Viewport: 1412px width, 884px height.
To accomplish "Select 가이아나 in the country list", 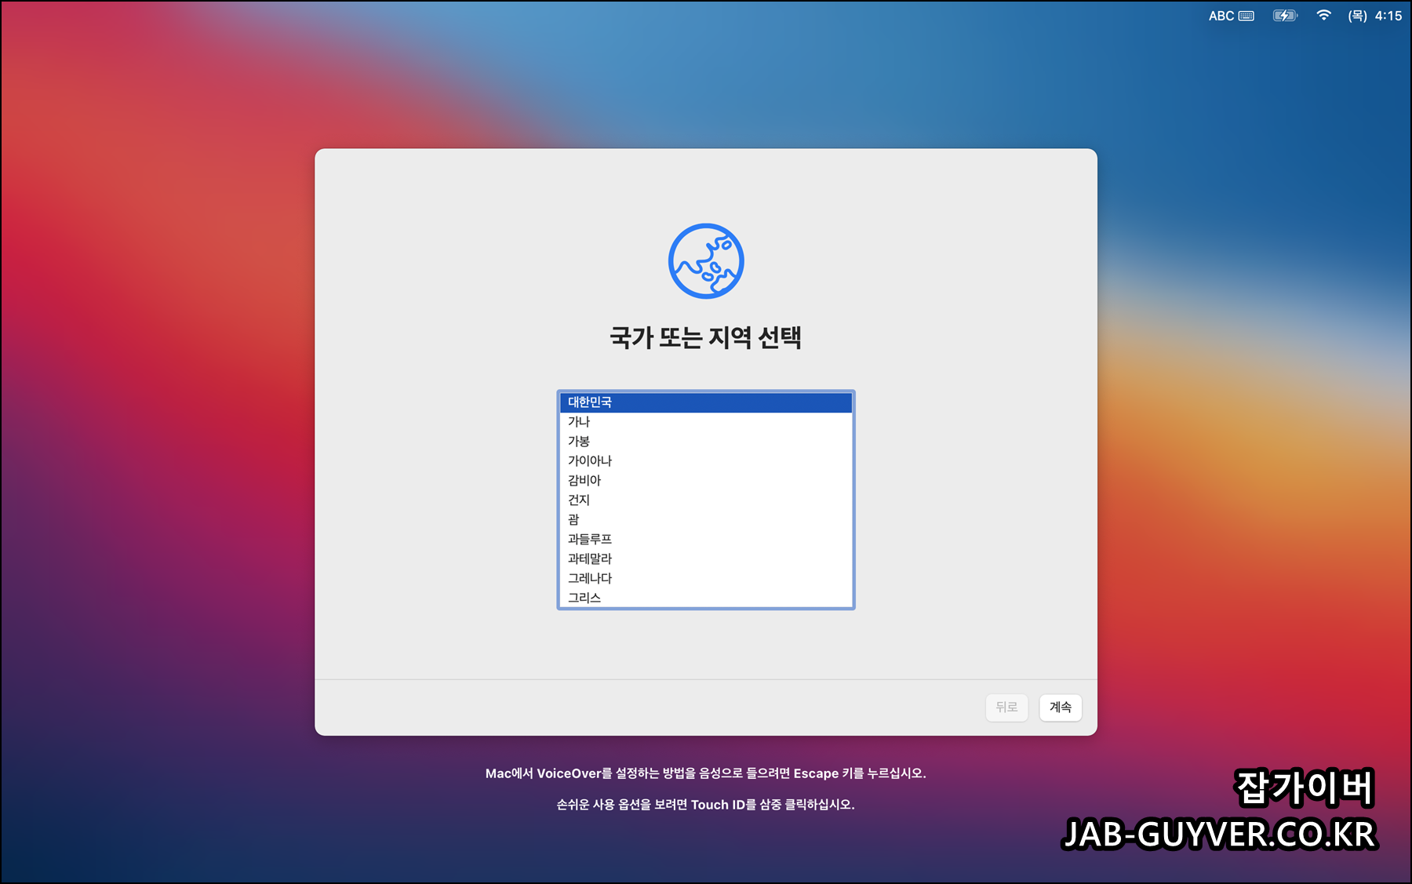I will [706, 461].
